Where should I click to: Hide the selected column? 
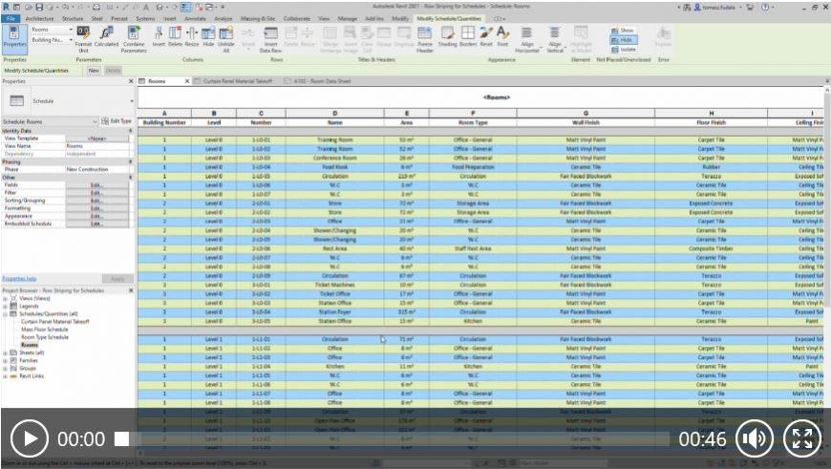click(208, 36)
